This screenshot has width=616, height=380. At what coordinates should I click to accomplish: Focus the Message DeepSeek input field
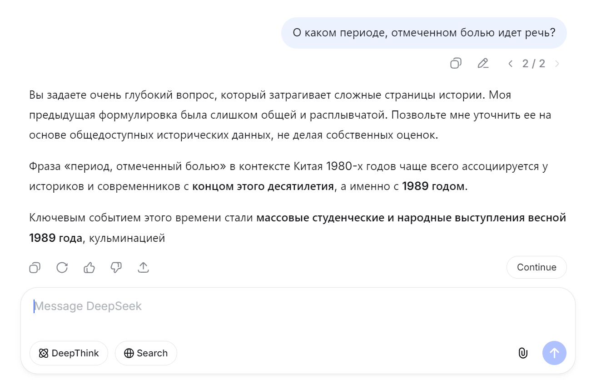[273, 306]
